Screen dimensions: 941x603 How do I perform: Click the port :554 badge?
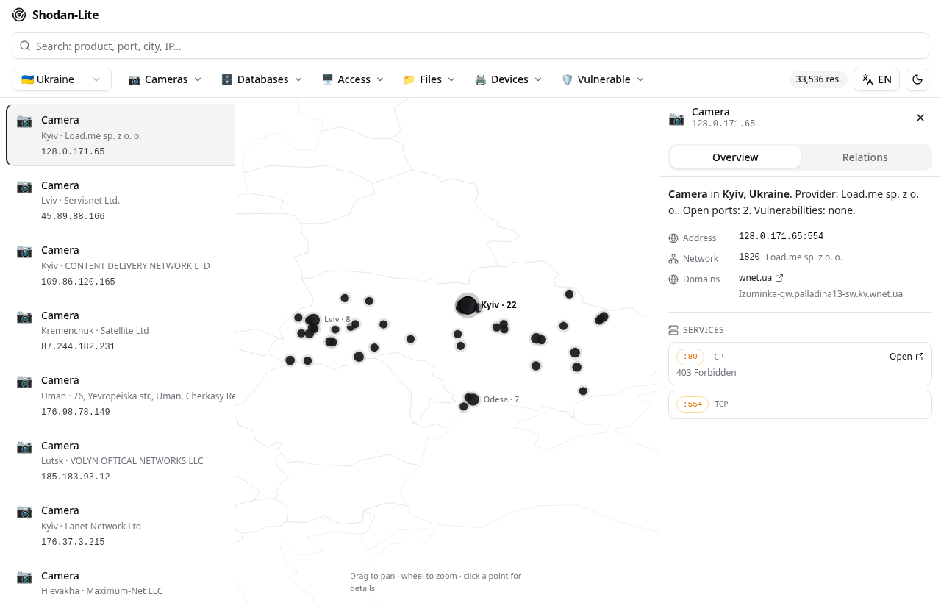pyautogui.click(x=693, y=404)
